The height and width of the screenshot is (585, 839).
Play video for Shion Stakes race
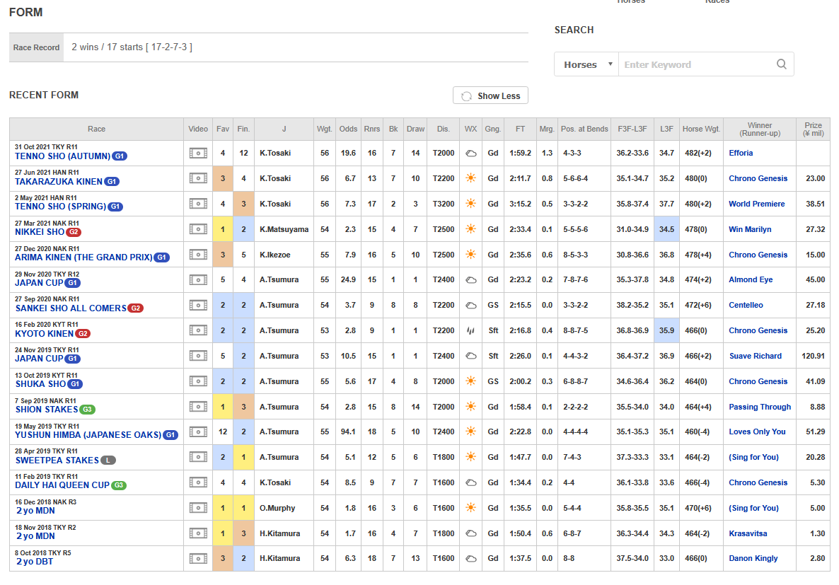point(198,407)
